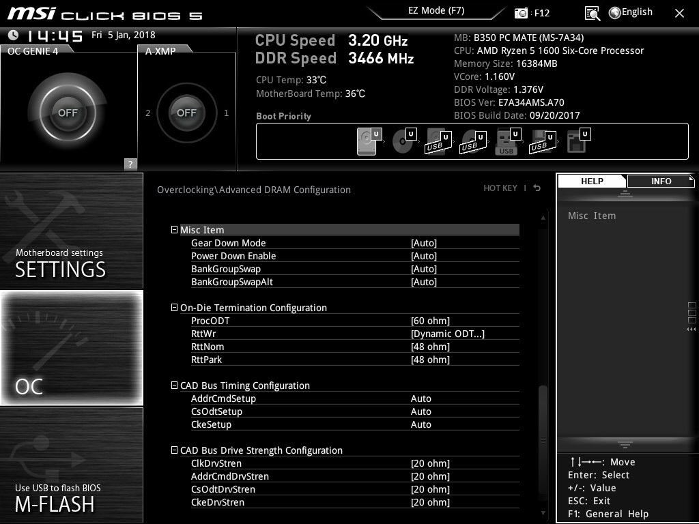Select the USB hard disk boot device
The image size is (699, 524).
[438, 141]
